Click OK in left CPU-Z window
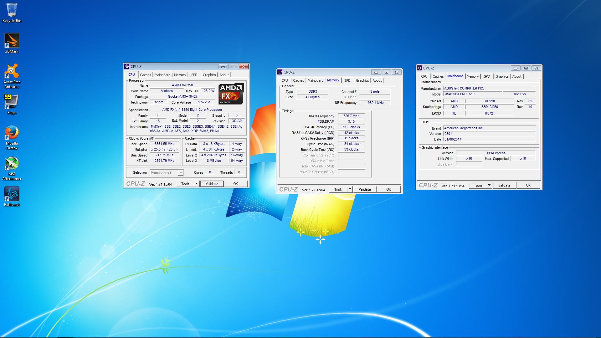The height and width of the screenshot is (338, 601). [236, 184]
